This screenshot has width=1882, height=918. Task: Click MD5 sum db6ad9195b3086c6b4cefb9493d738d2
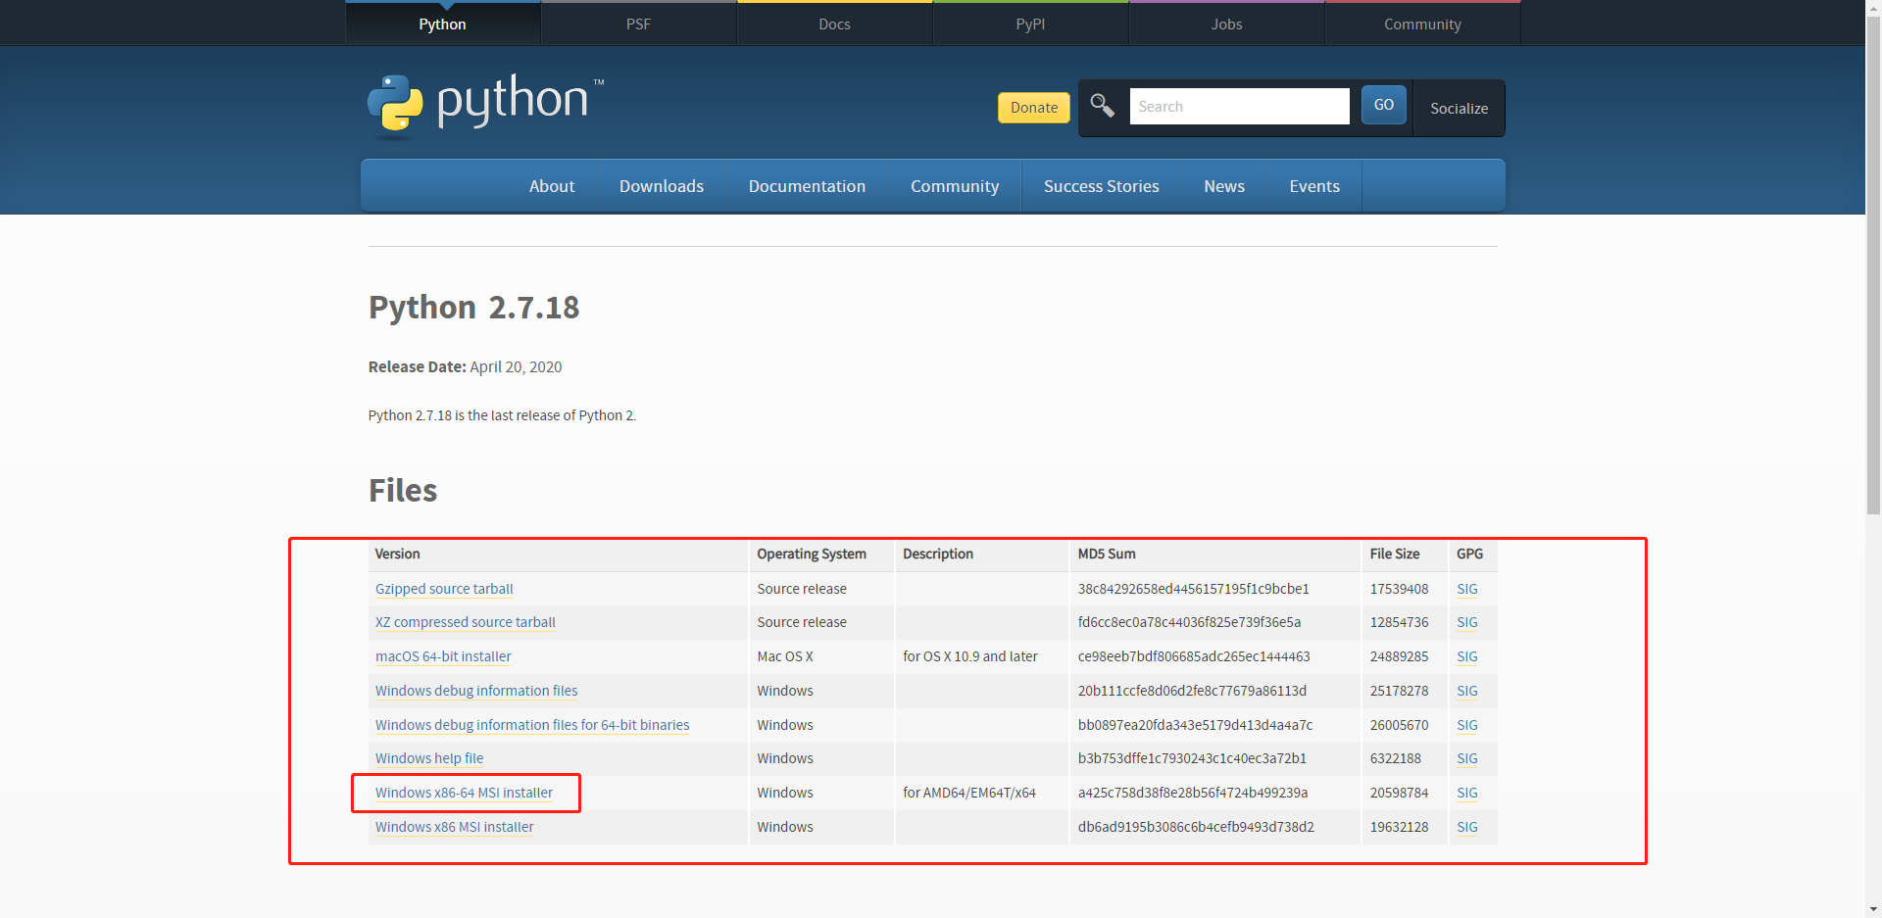pyautogui.click(x=1196, y=827)
